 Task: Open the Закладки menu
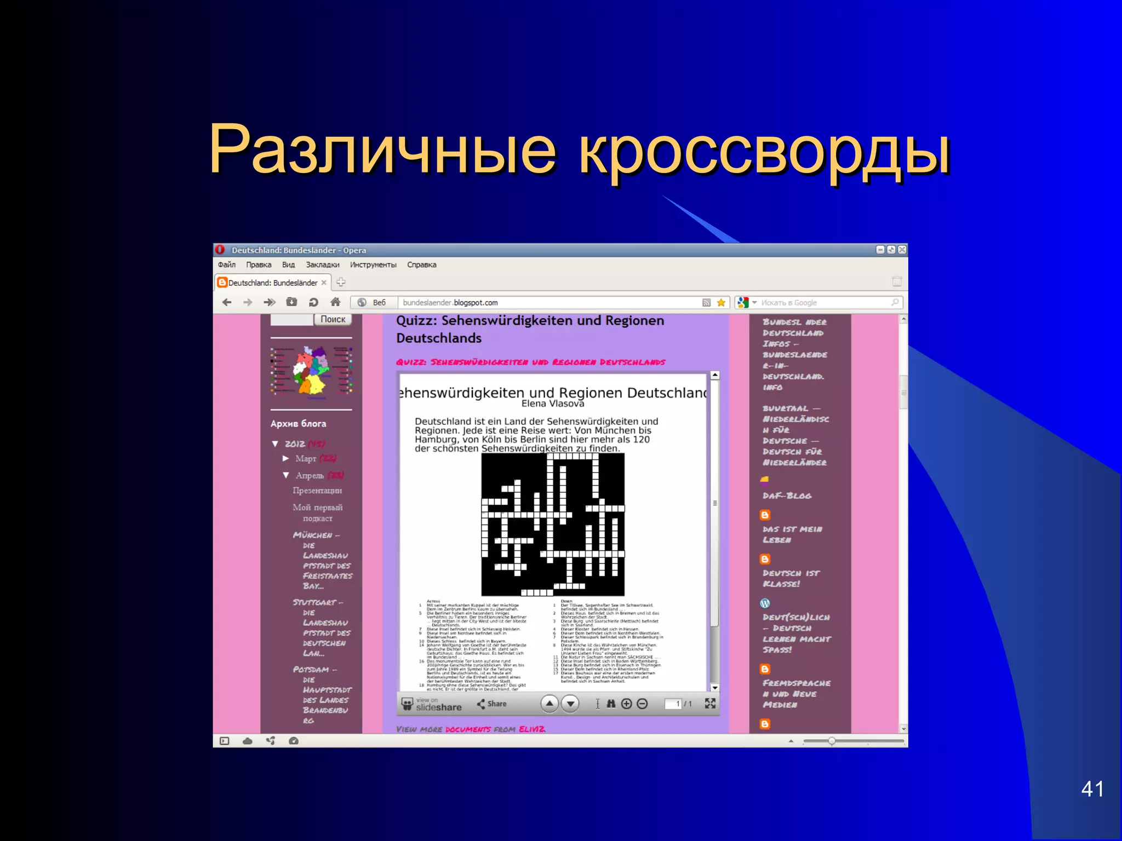[323, 264]
